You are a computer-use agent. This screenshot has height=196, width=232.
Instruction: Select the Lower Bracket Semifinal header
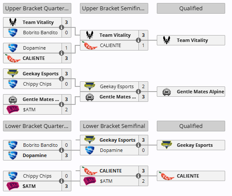click(x=114, y=126)
